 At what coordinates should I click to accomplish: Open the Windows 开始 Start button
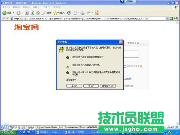tap(8, 132)
